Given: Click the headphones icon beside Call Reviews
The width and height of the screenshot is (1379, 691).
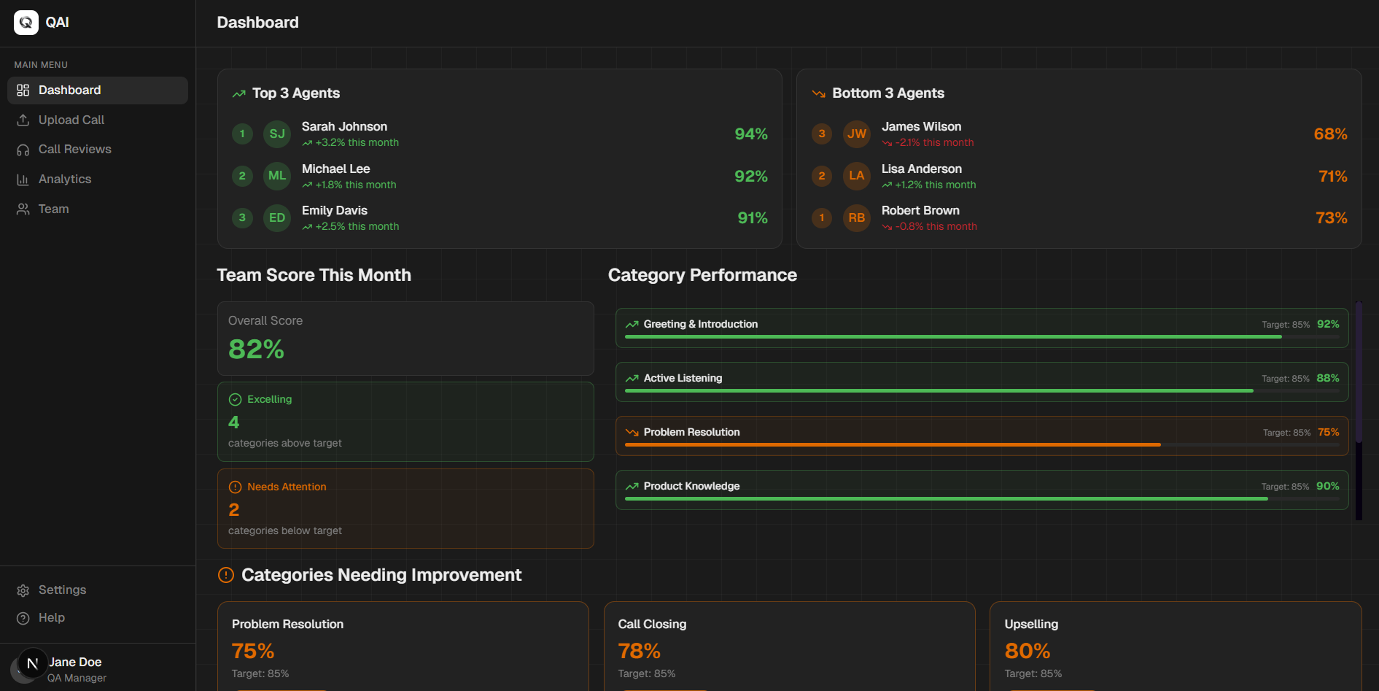Looking at the screenshot, I should (x=23, y=150).
